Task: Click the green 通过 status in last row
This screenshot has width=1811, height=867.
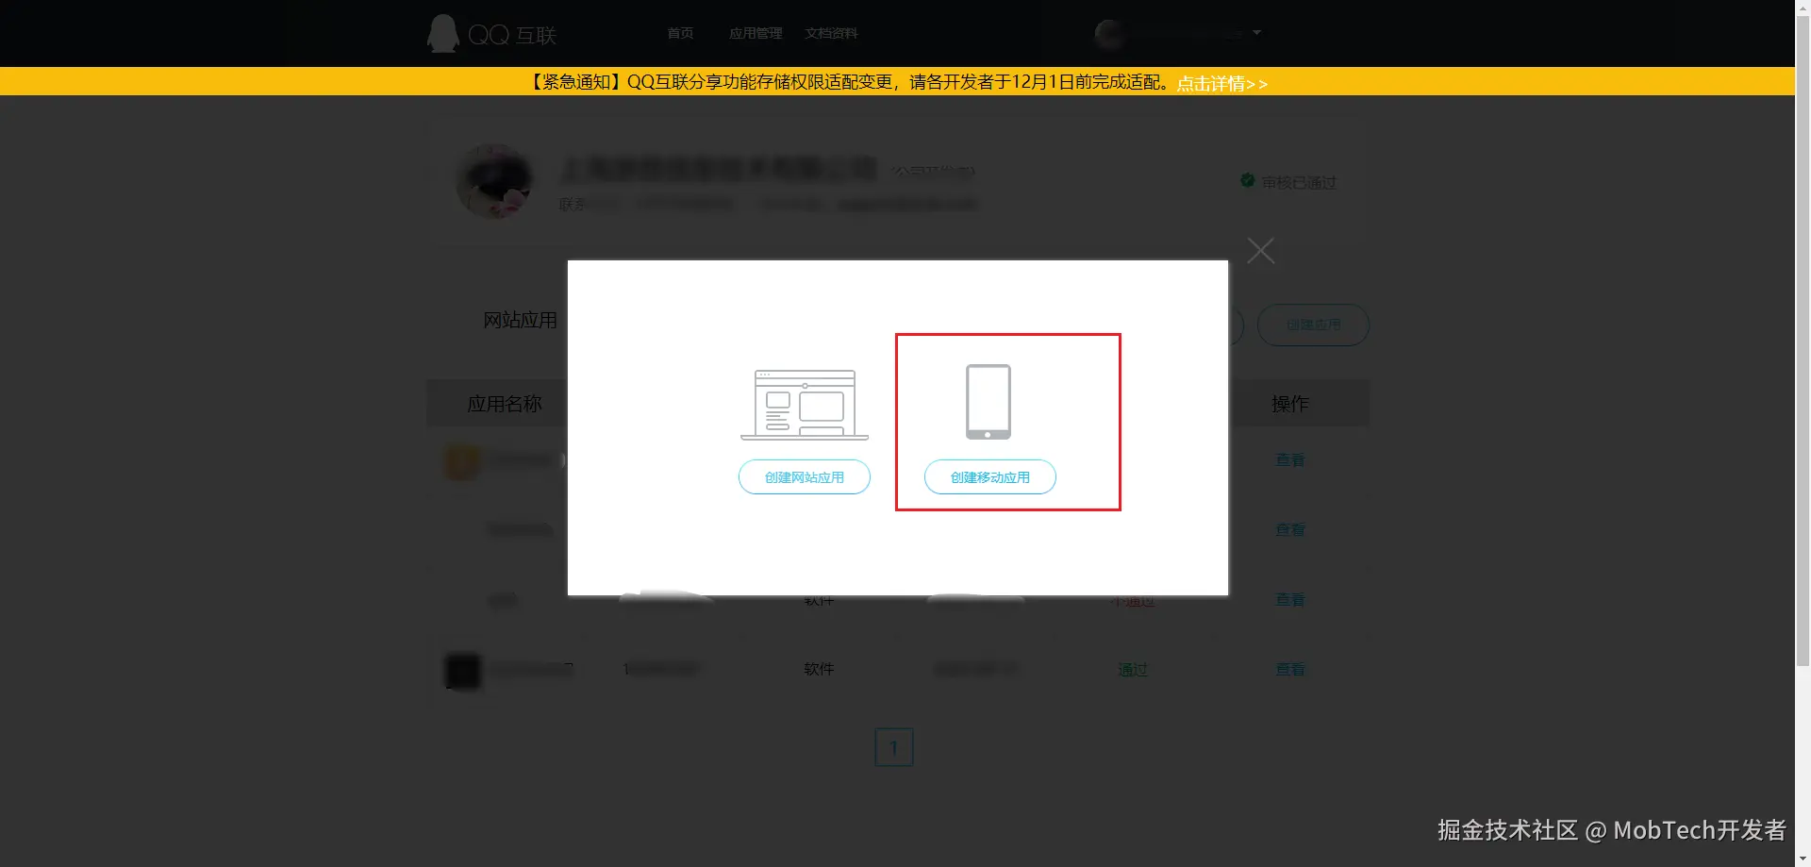Action: pyautogui.click(x=1133, y=669)
